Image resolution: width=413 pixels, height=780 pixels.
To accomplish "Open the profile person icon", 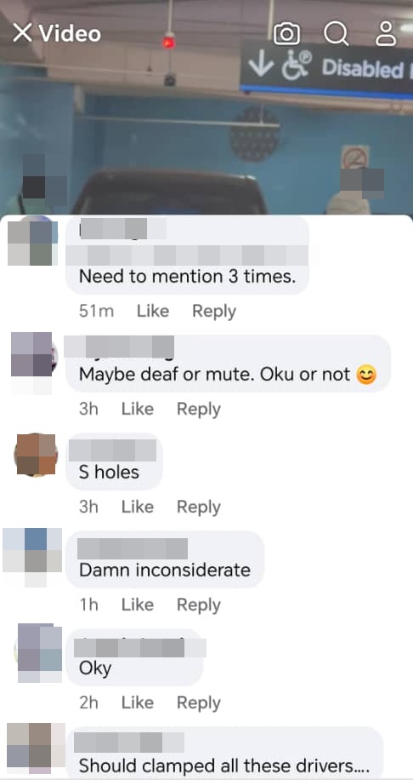I will click(386, 34).
